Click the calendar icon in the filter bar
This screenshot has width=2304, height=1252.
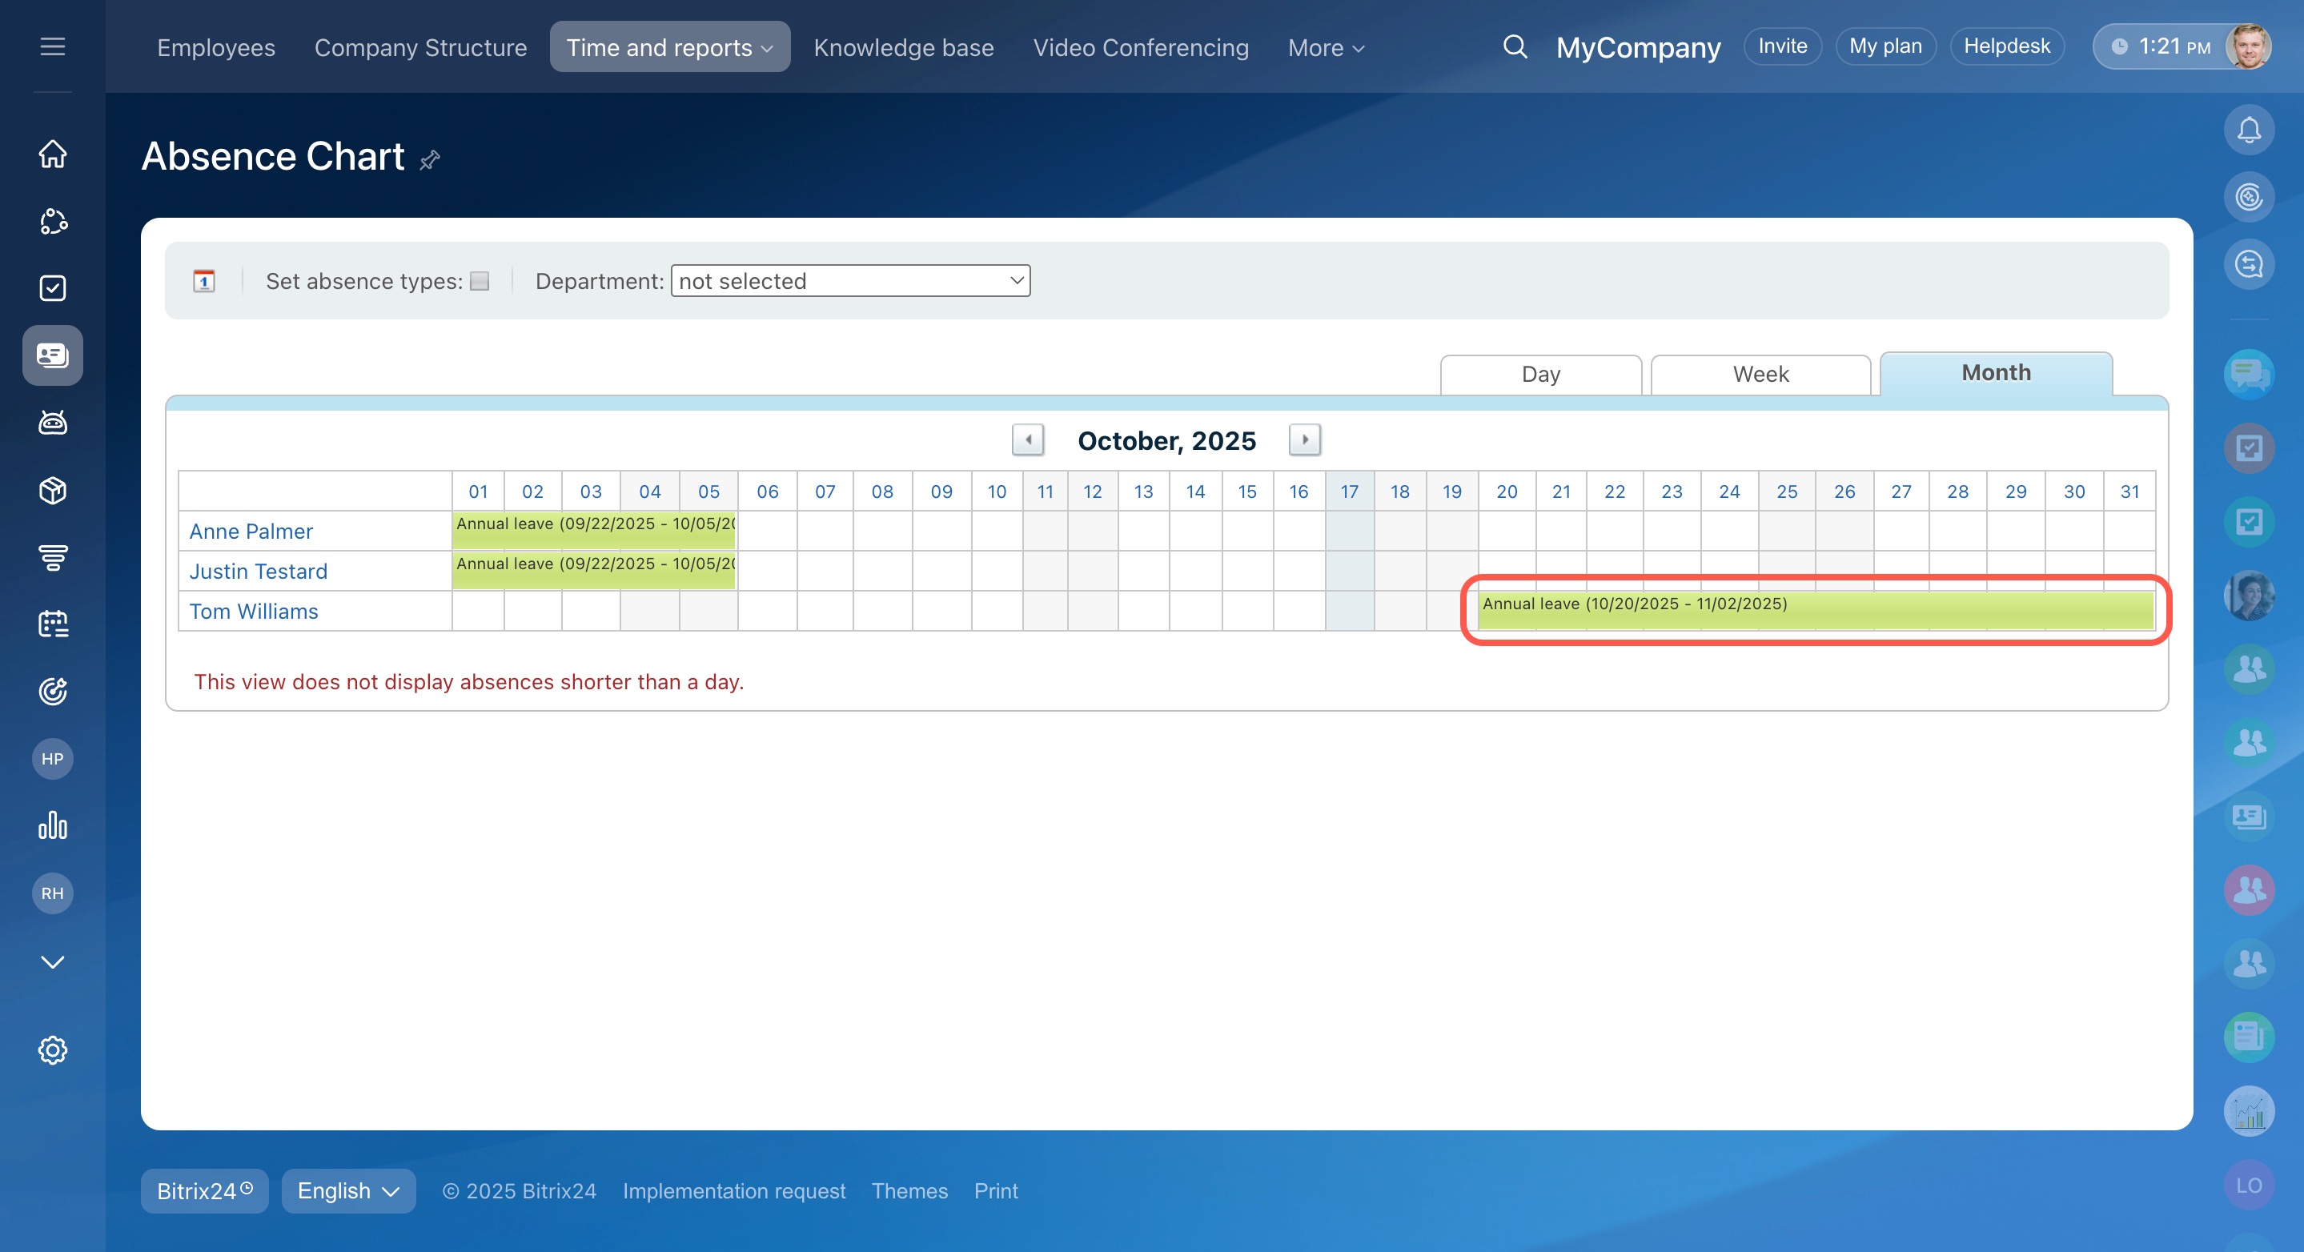tap(204, 281)
